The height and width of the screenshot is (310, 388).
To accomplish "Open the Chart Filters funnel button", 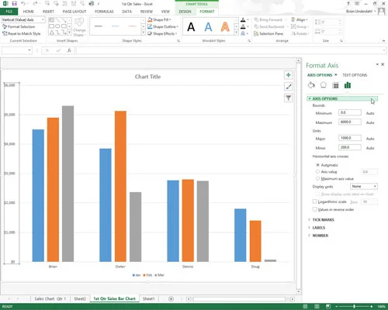I will 289,98.
